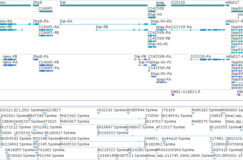Open the RH66183.5prime EST label
Image resolution: width=243 pixels, height=160 pixels.
206,110
